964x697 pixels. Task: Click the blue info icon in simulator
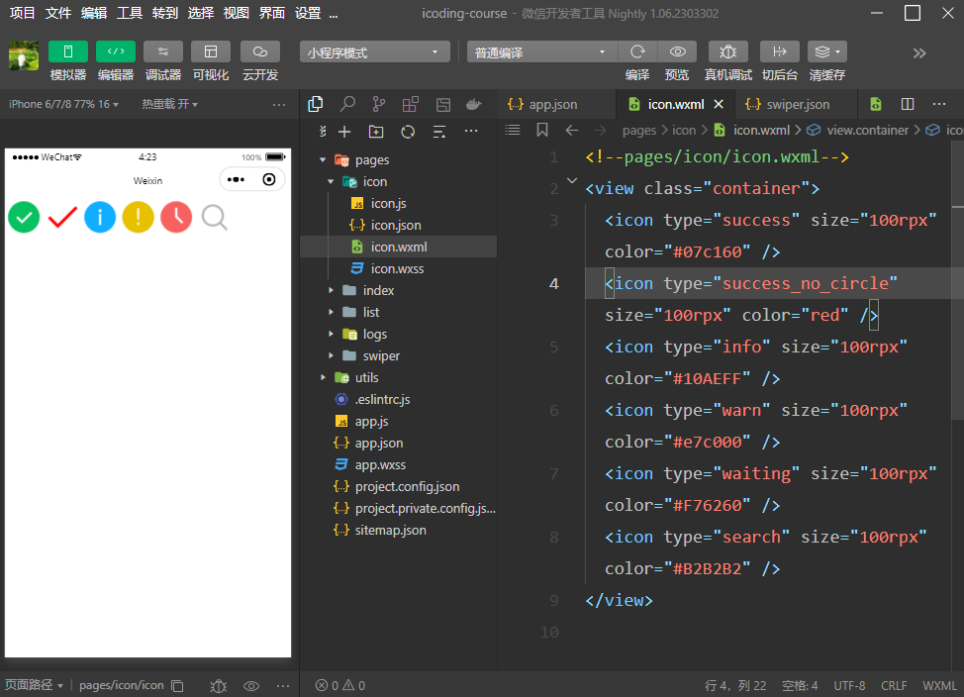100,217
